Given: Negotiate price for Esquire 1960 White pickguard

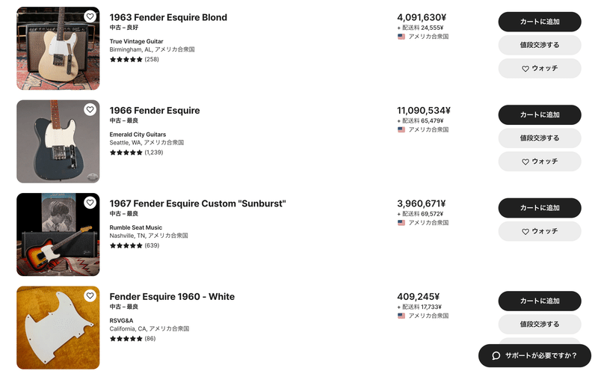Looking at the screenshot, I should click(x=540, y=325).
